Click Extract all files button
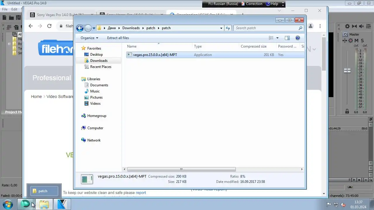374x210 pixels. point(118,38)
